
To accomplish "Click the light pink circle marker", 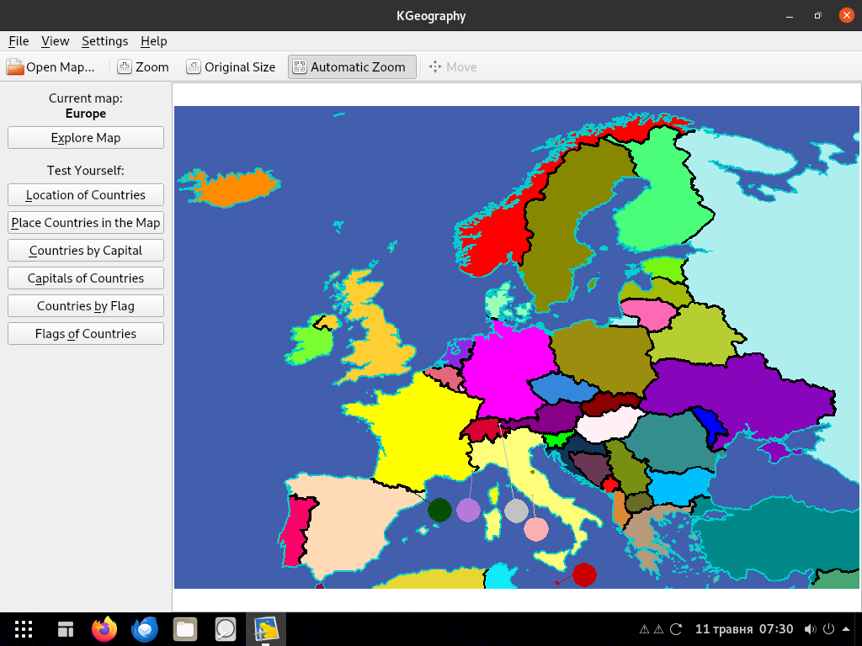I will [536, 530].
